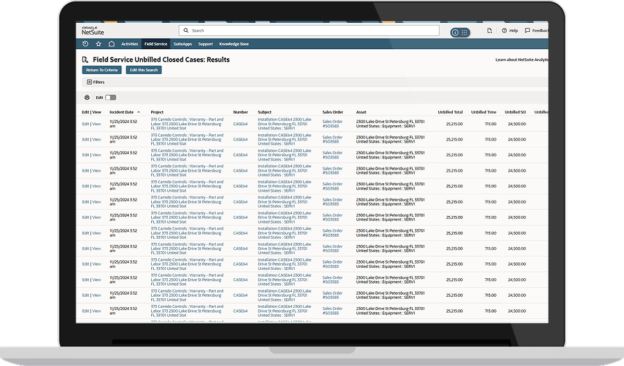This screenshot has height=366, width=624.
Task: Open the Shortcuts star icon
Action: [98, 44]
